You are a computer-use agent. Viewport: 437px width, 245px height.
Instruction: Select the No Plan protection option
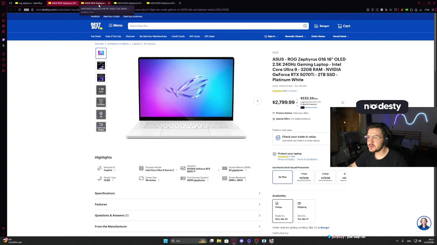click(x=282, y=177)
